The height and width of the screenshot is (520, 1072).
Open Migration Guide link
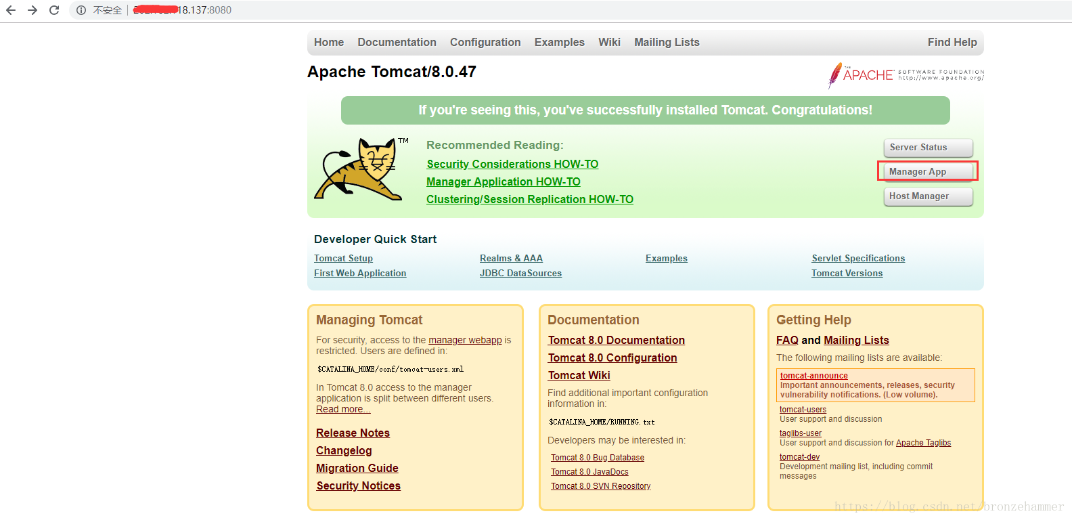tap(357, 468)
